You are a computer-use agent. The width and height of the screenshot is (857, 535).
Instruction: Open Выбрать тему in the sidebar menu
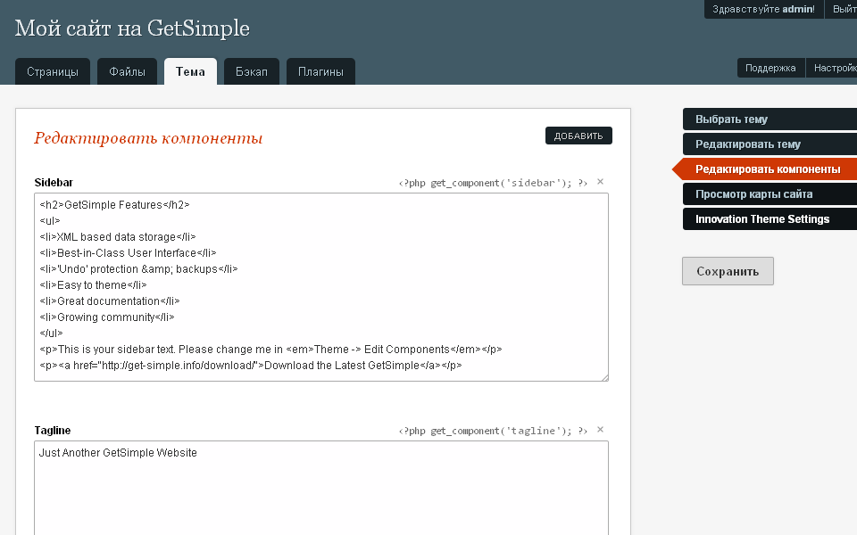click(x=732, y=119)
